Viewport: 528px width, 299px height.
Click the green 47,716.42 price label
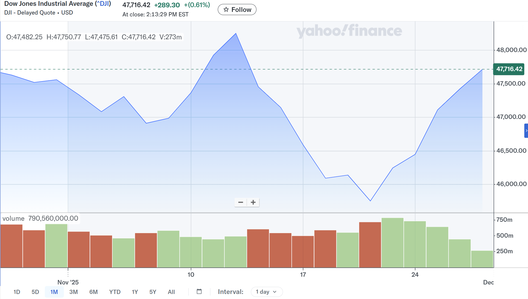click(x=509, y=69)
